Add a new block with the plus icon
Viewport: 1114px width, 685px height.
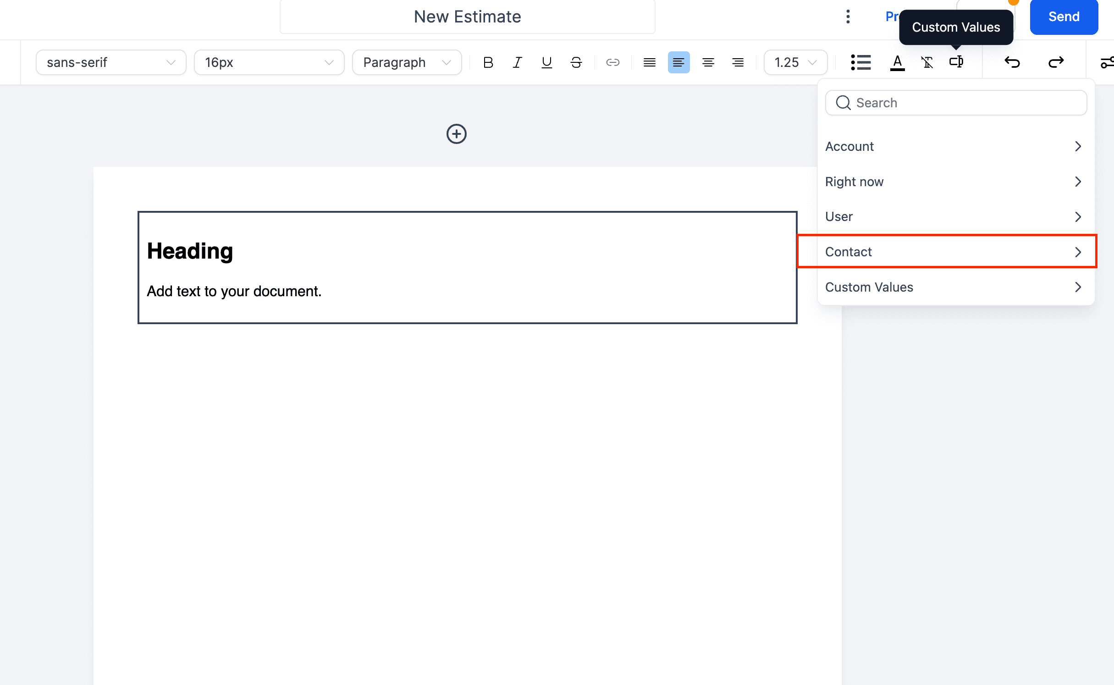click(x=456, y=134)
